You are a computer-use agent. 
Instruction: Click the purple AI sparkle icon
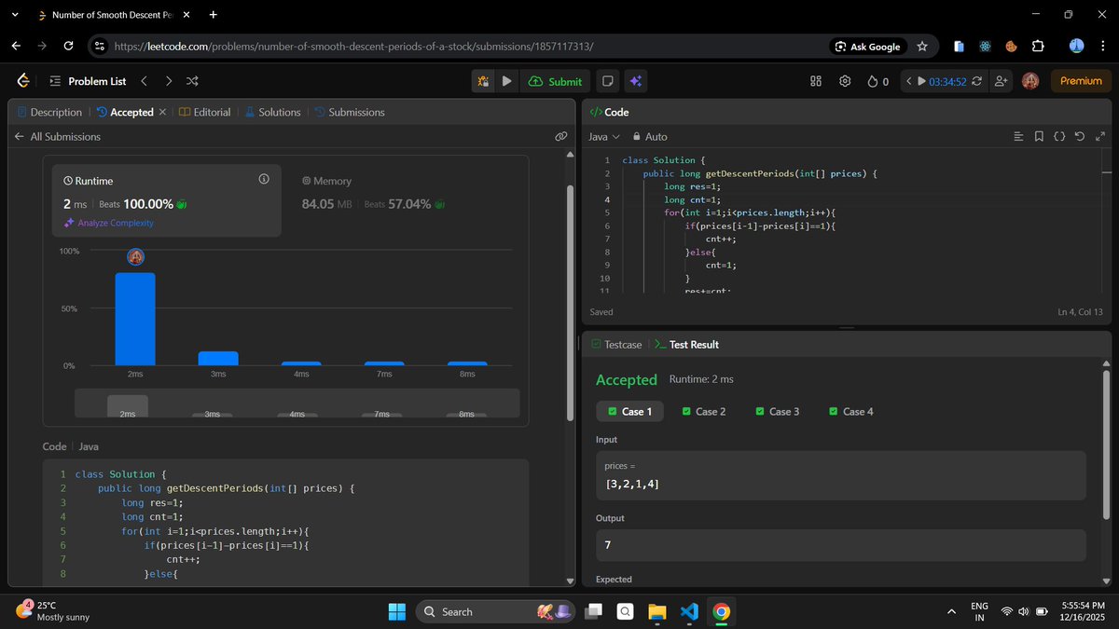pyautogui.click(x=635, y=81)
